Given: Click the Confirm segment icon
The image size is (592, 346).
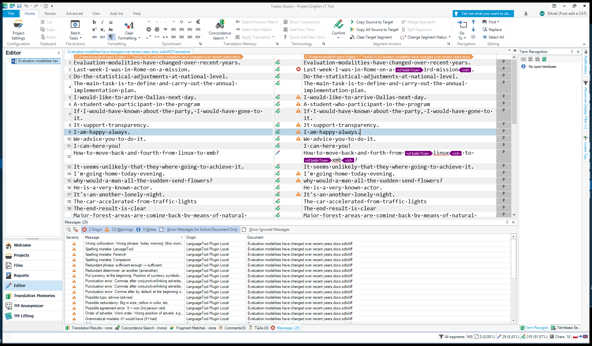Looking at the screenshot, I should (338, 25).
